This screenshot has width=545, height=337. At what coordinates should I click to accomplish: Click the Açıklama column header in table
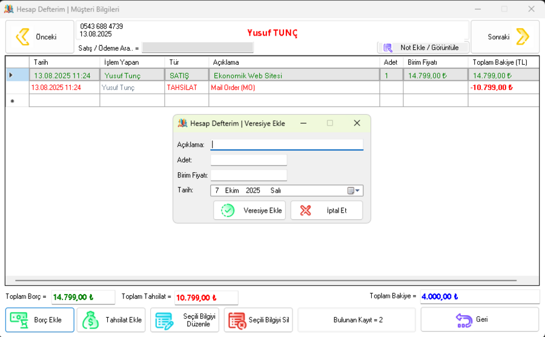(x=294, y=62)
